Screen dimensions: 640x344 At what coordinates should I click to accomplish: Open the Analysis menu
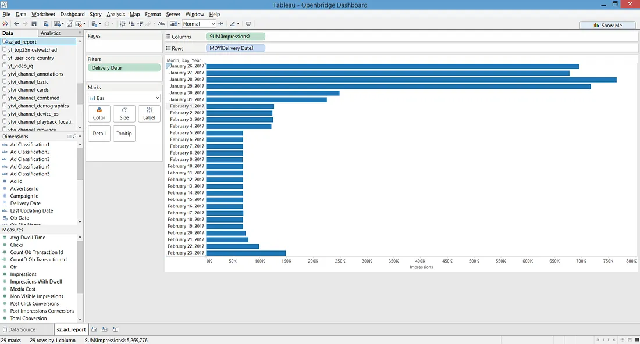click(x=116, y=14)
